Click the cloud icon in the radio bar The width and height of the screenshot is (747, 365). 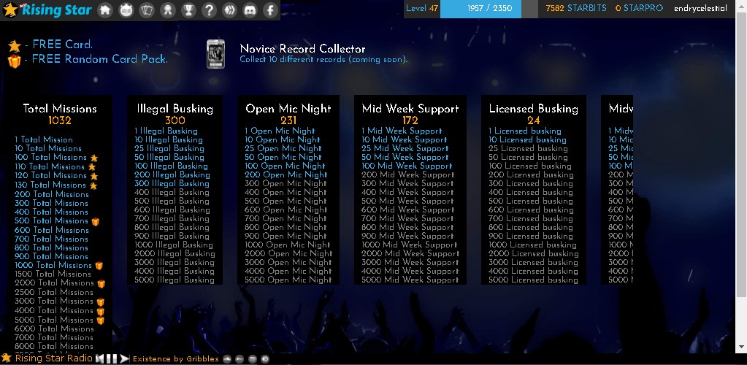pos(227,359)
